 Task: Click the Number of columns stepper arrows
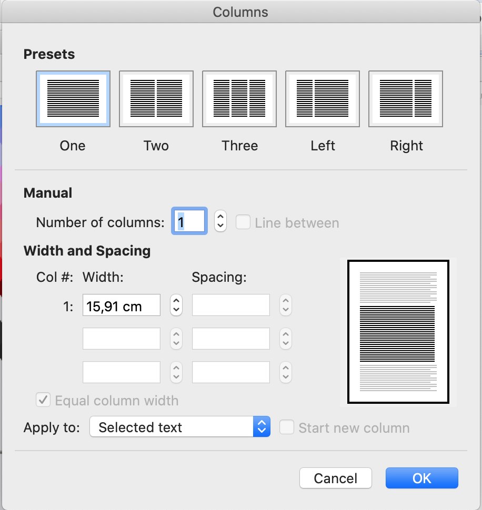pyautogui.click(x=220, y=222)
